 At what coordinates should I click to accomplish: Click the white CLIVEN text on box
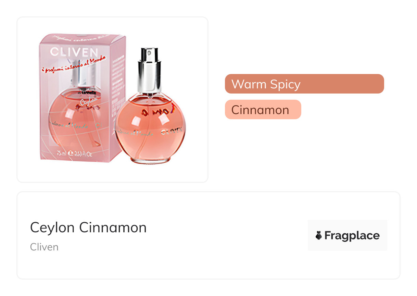coord(74,52)
